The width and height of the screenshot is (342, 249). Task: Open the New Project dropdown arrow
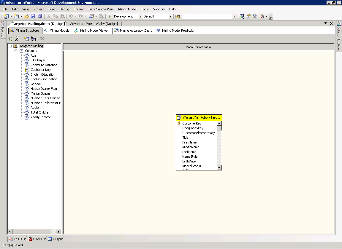(11, 16)
